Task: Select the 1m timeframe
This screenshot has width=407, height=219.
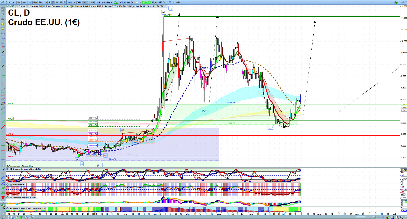Action: point(30,2)
